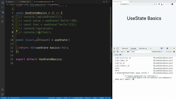Click the DevTools inspect element icon
Viewport: 176px width, 99px height.
pyautogui.click(x=114, y=48)
